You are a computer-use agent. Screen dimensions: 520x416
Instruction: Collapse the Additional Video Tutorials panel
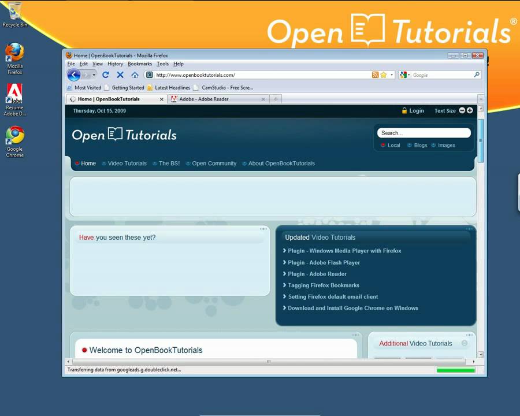pyautogui.click(x=465, y=343)
